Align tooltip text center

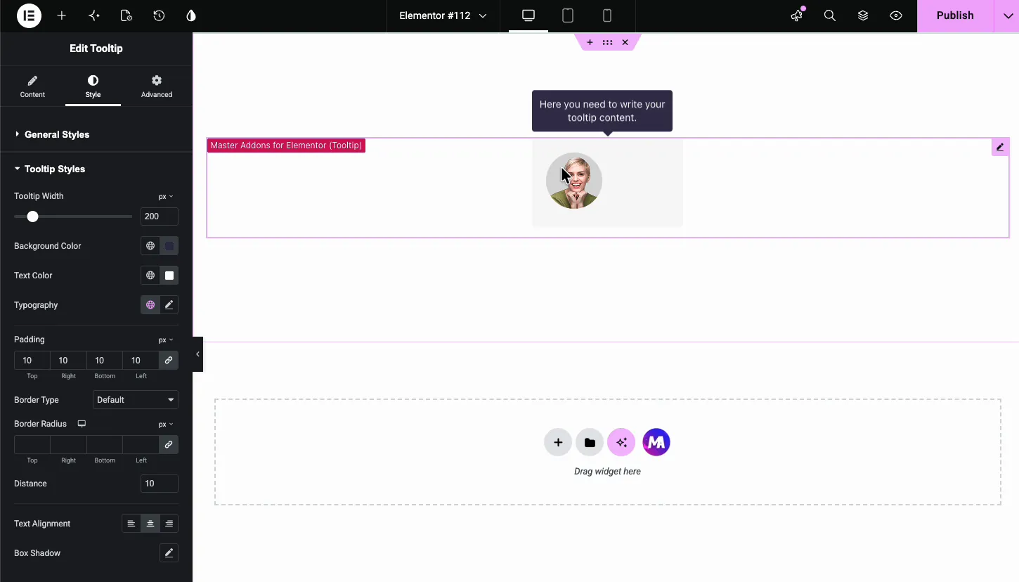(150, 524)
